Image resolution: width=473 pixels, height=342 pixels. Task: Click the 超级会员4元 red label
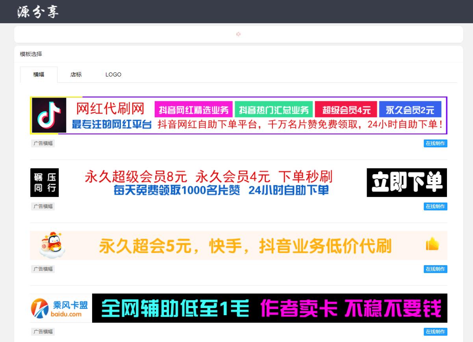pyautogui.click(x=346, y=109)
